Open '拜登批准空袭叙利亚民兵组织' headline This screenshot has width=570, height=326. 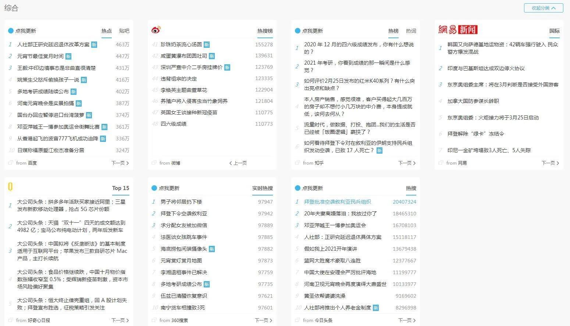(x=338, y=202)
